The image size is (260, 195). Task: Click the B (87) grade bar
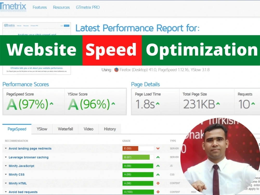coord(138,157)
